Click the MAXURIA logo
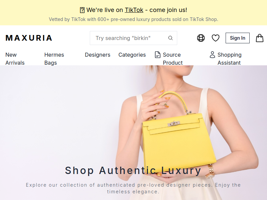 tap(29, 38)
